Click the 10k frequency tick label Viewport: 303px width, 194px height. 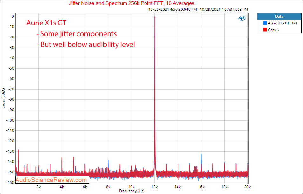[x=131, y=187]
